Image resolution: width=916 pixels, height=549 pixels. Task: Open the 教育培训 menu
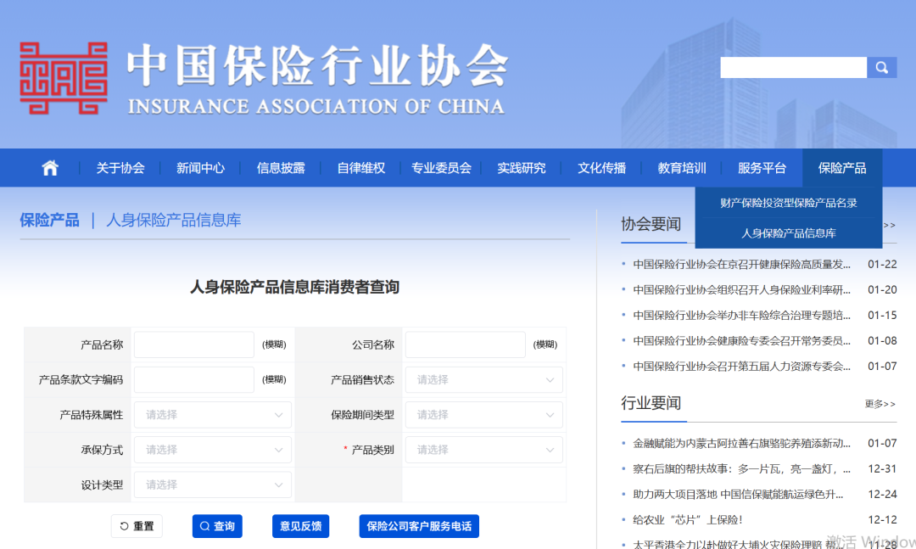pos(682,168)
